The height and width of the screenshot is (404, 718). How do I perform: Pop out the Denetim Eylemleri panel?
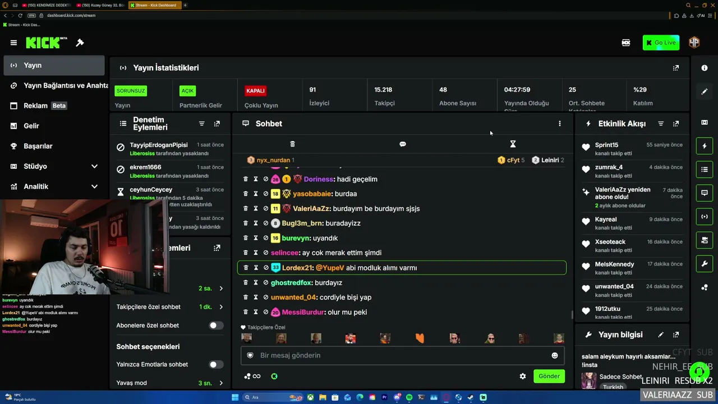pos(217,123)
